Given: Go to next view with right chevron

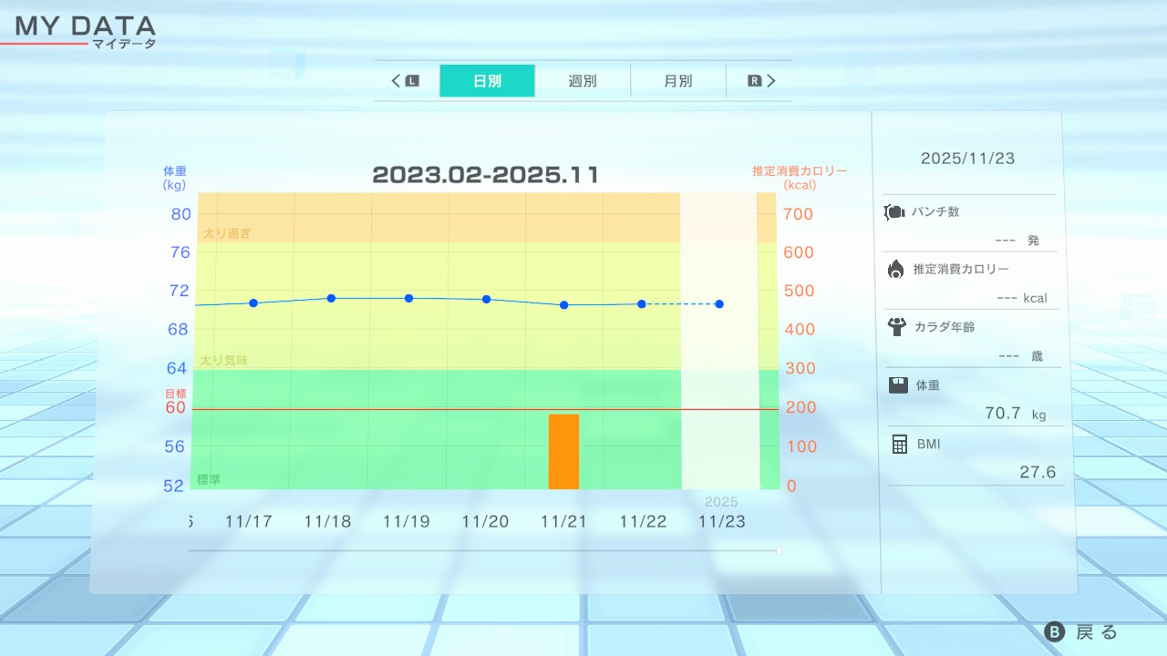Looking at the screenshot, I should click(771, 81).
